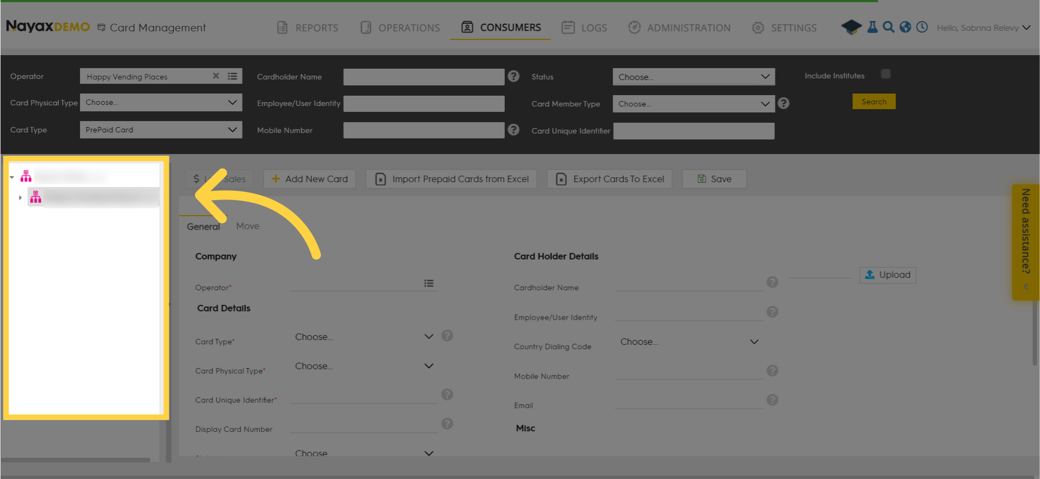This screenshot has width=1040, height=479.
Task: Open the CONSUMERS menu
Action: coord(501,28)
